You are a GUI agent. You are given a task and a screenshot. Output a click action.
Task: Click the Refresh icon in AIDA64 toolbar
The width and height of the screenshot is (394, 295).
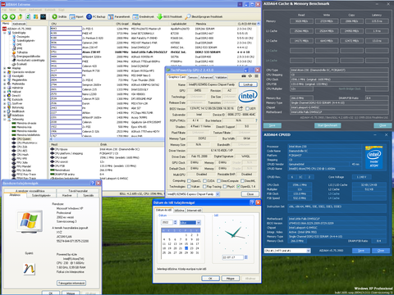(x=28, y=16)
